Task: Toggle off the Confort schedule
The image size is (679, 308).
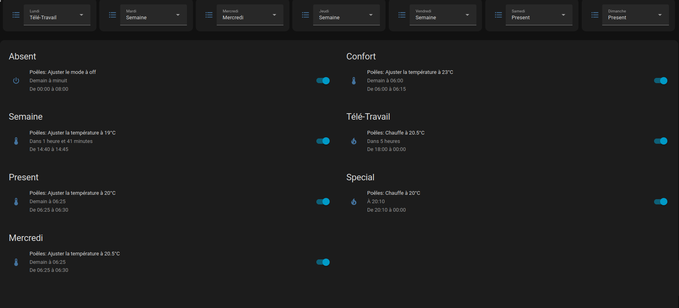Action: click(661, 81)
